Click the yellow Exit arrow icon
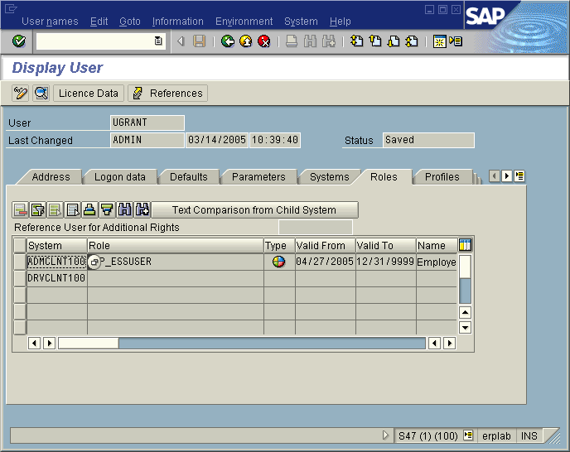 246,41
